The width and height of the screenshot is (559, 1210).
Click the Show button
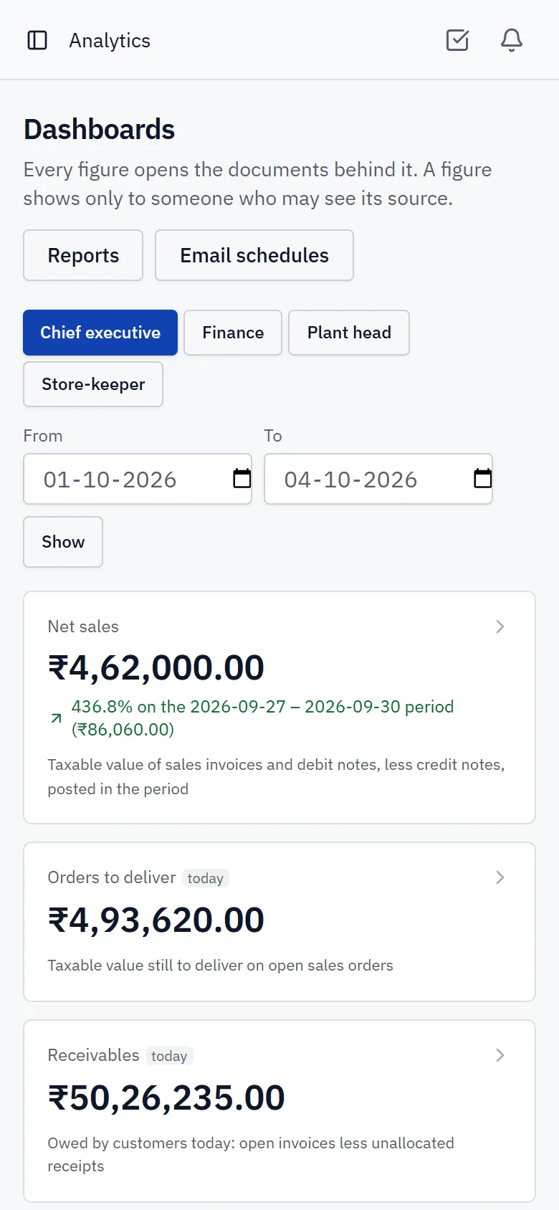tap(63, 542)
